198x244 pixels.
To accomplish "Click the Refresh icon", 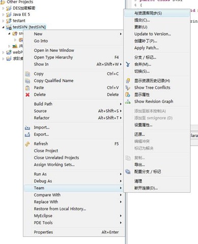I will tap(27, 144).
